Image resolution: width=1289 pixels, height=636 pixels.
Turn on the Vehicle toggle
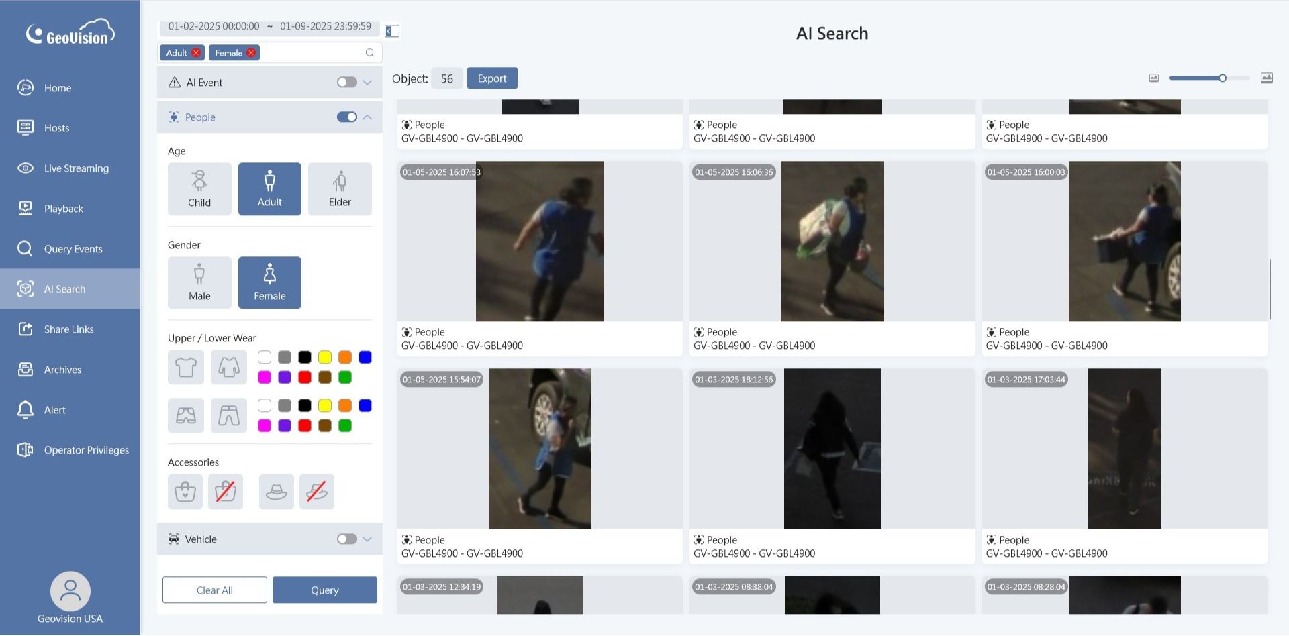click(346, 539)
